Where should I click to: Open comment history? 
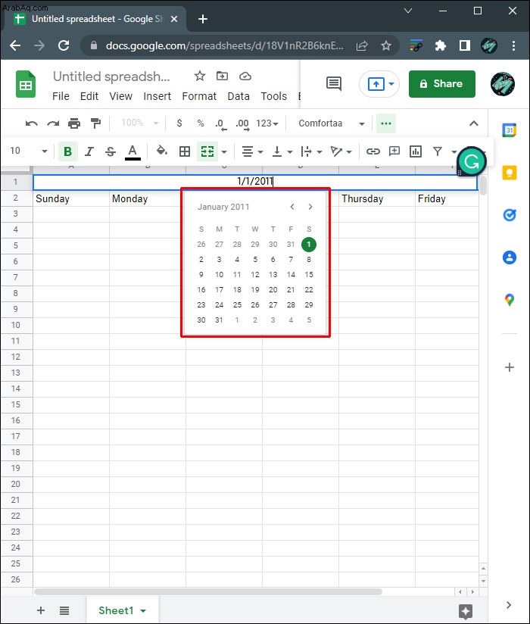pyautogui.click(x=334, y=84)
